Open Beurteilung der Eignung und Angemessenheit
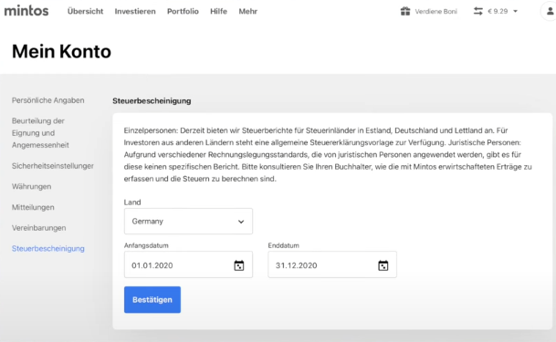Screen dimensions: 556x342 tap(40, 133)
